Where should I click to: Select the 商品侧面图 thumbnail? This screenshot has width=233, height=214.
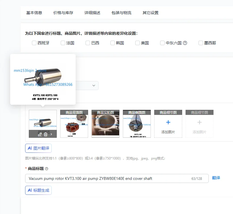click(137, 124)
